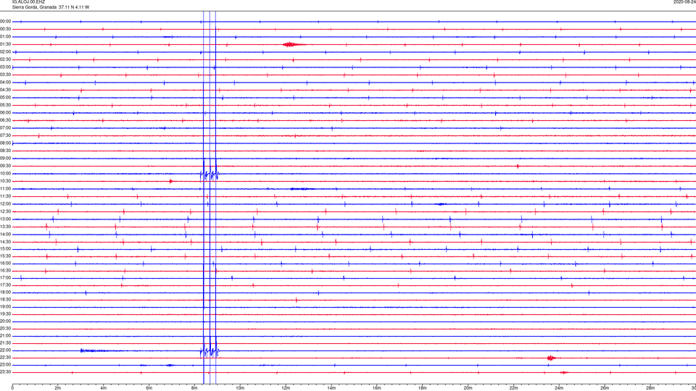The image size is (696, 391).
Task: Click the 0 tick label on time axis
Action: pos(12,388)
